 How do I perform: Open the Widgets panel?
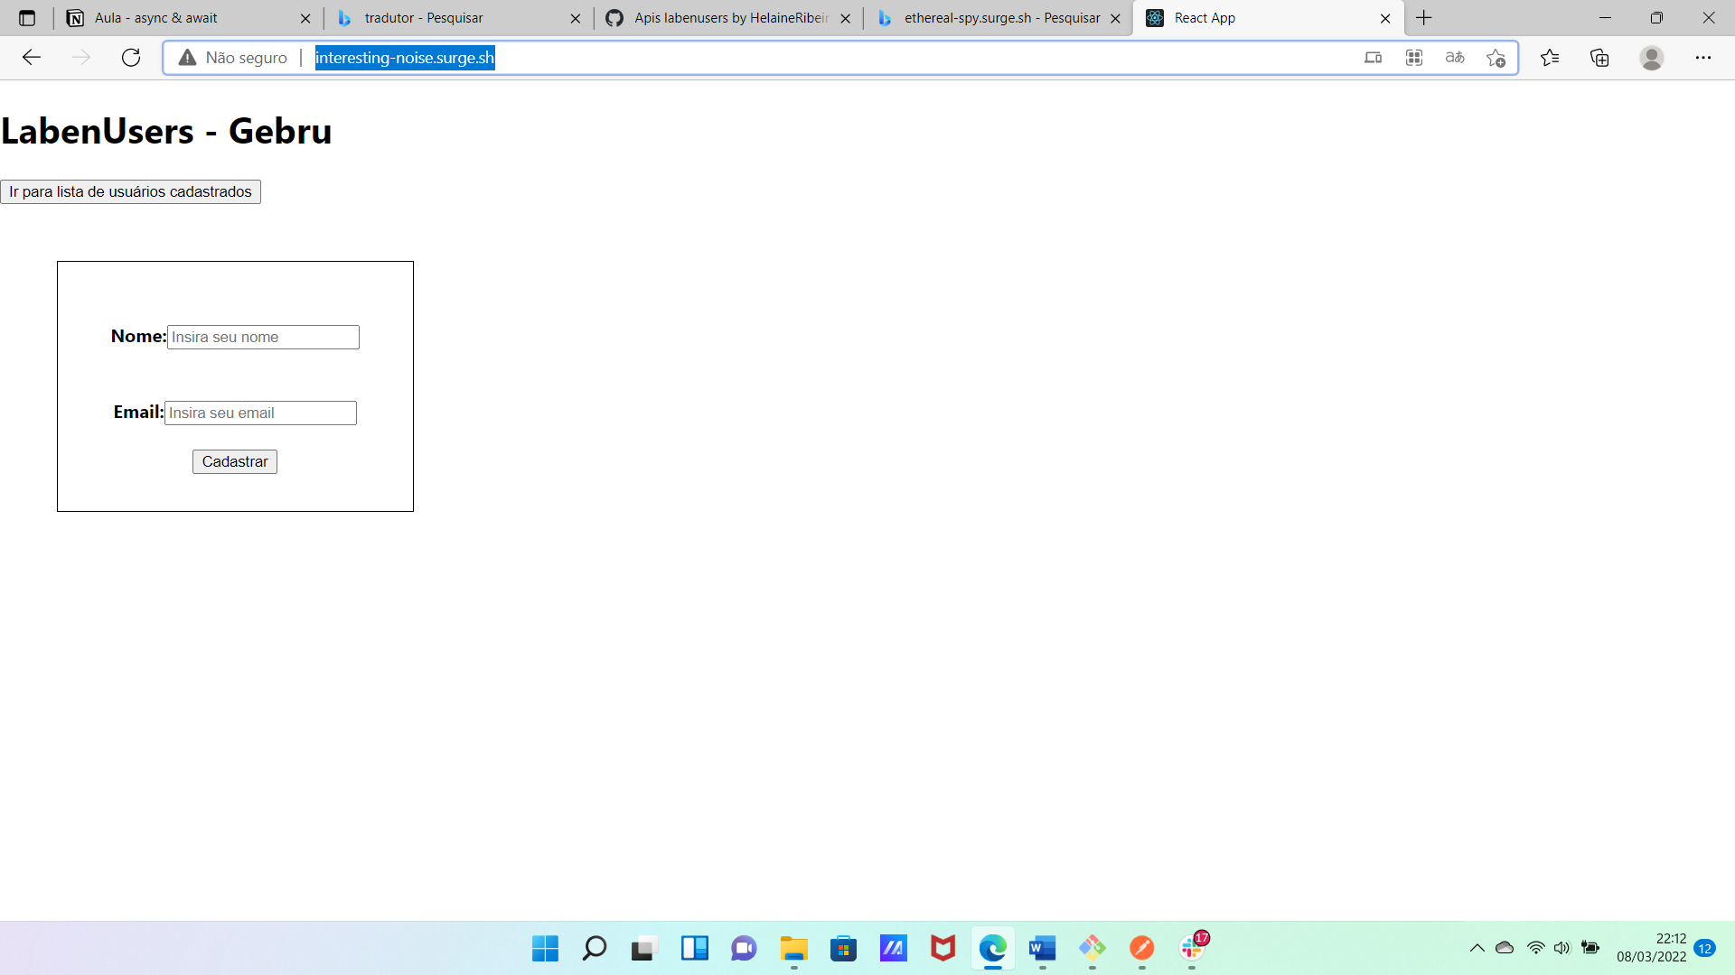pyautogui.click(x=694, y=948)
